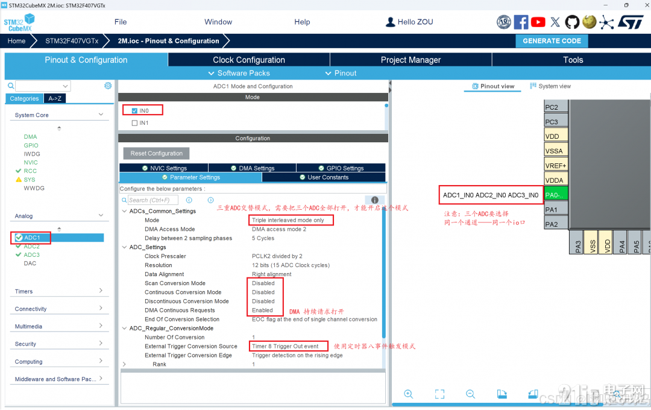Enable the IN1 channel checkbox
651x410 pixels.
(134, 123)
